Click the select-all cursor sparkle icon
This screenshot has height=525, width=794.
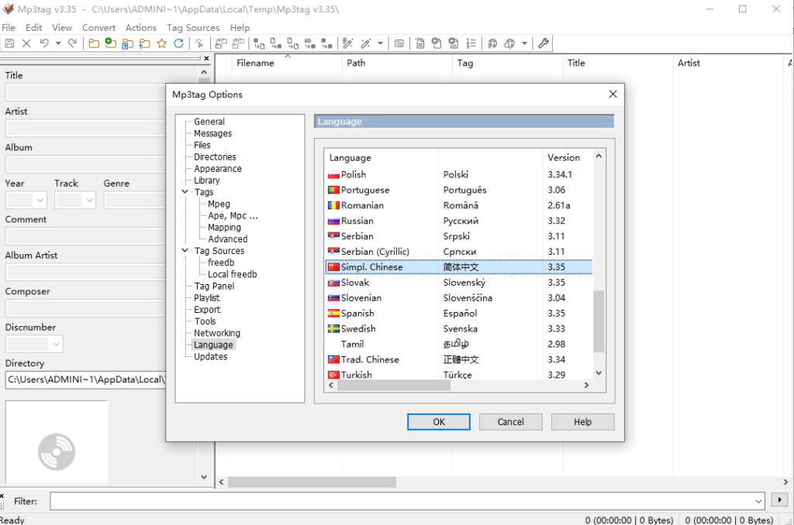(199, 43)
